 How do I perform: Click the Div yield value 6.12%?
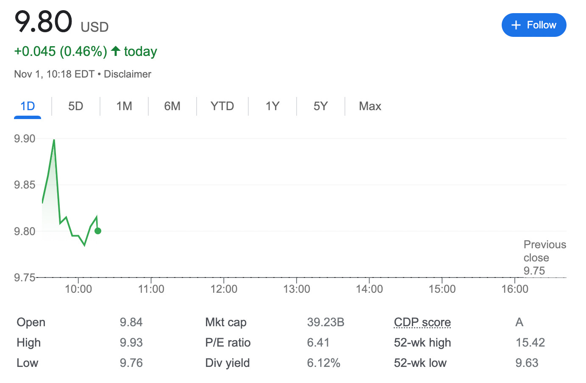click(x=324, y=363)
